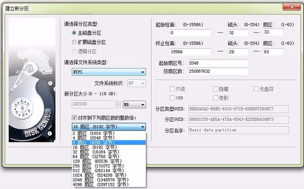304x189 pixels.
Task: Click the 总扇区数 field showing 250067632
Action: click(218, 71)
